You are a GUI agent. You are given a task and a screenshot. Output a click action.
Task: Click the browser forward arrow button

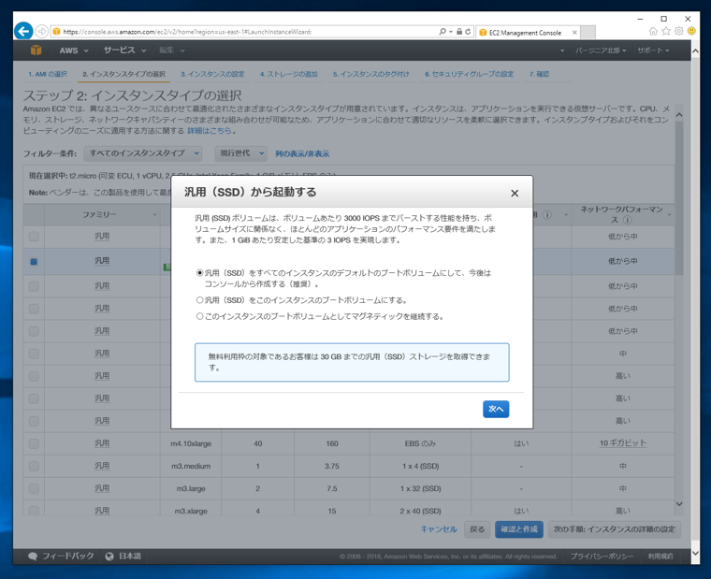41,31
